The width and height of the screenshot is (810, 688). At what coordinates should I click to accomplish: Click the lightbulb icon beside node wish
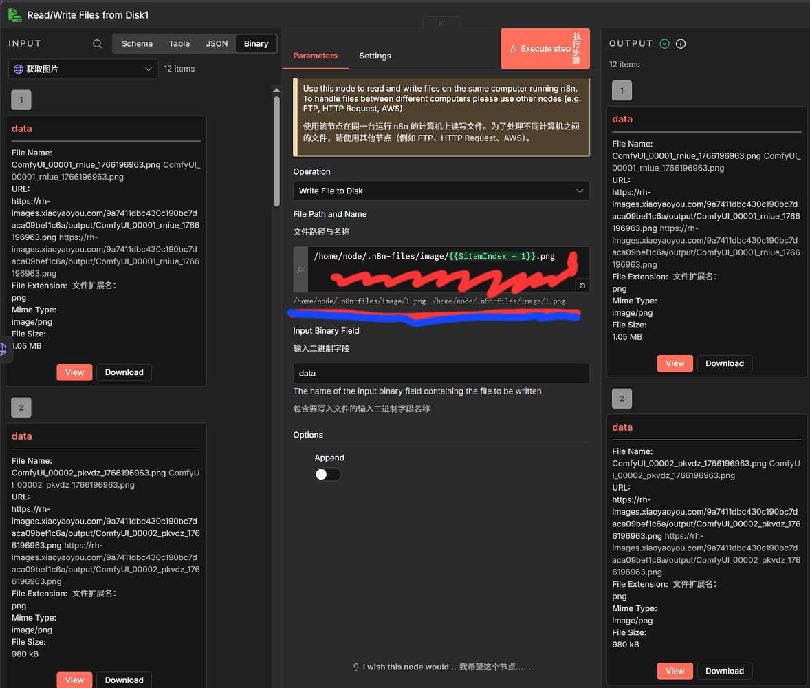[x=355, y=667]
